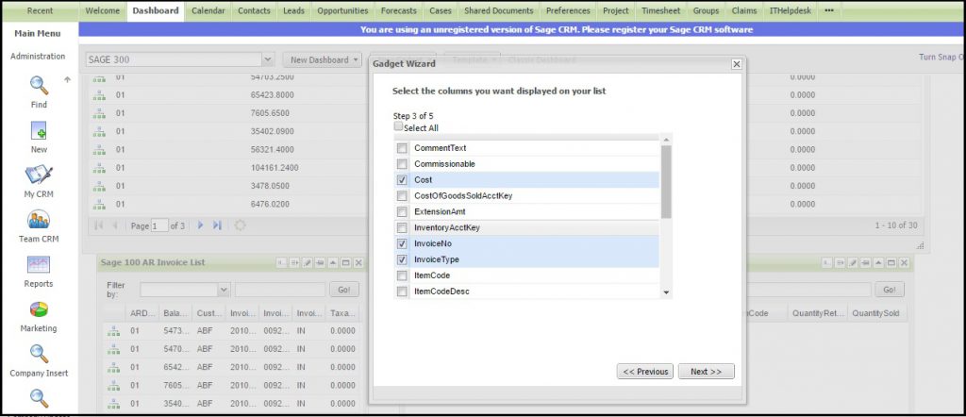Viewport: 966px width, 417px height.
Task: Open the Find icon in Main Menu
Action: (39, 86)
